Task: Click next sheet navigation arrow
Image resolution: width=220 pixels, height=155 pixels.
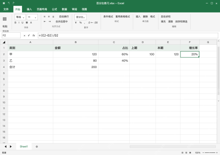Action: point(11,146)
